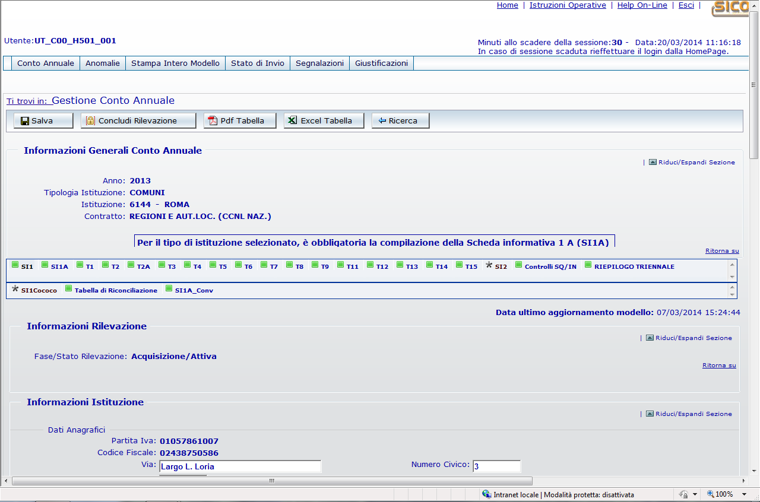
Task: Log out via the Esci link
Action: click(686, 5)
